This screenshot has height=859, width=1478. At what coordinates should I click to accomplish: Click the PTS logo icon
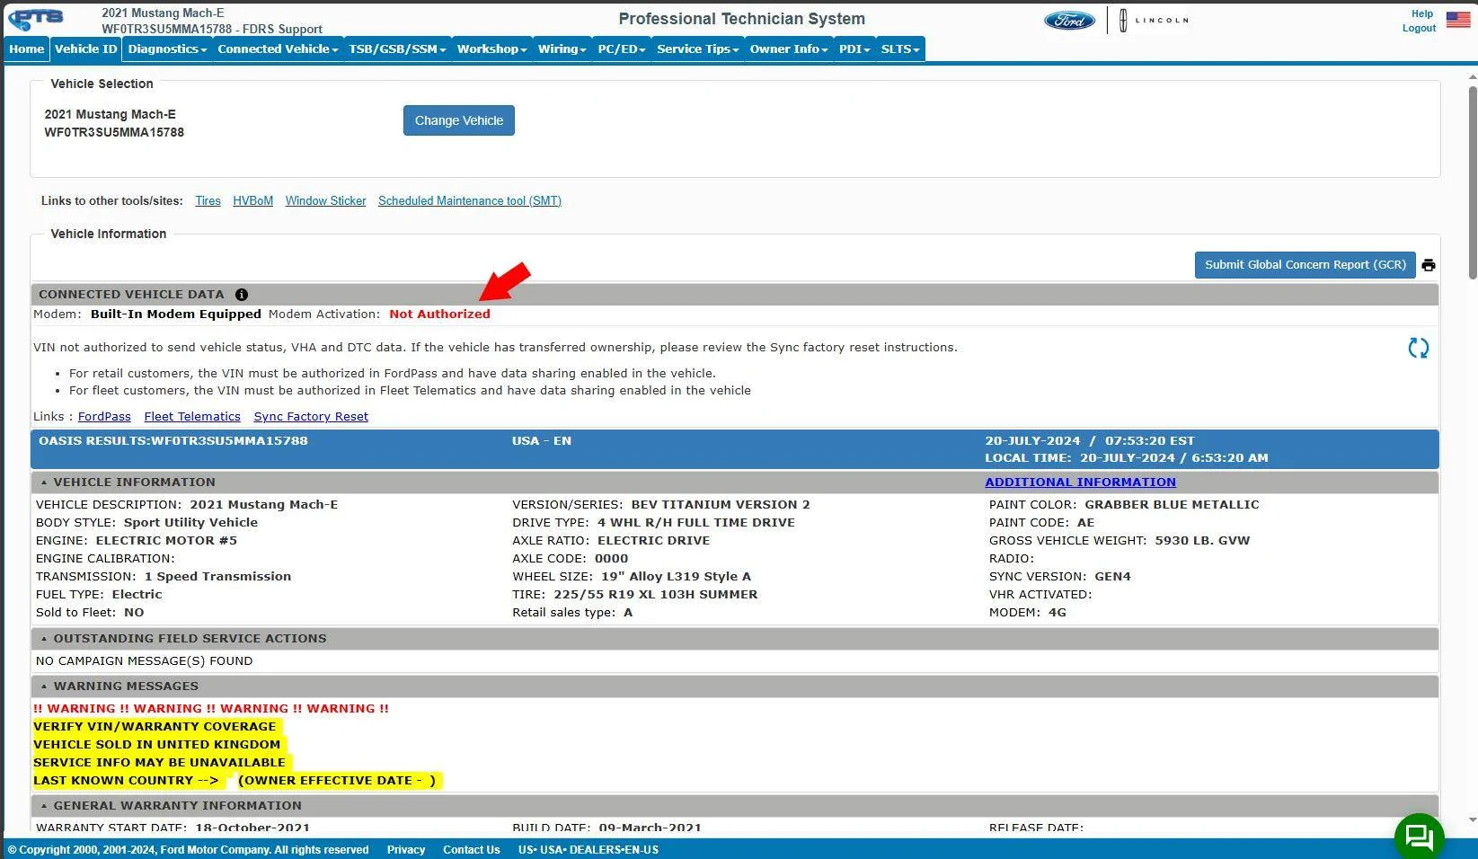tap(36, 19)
